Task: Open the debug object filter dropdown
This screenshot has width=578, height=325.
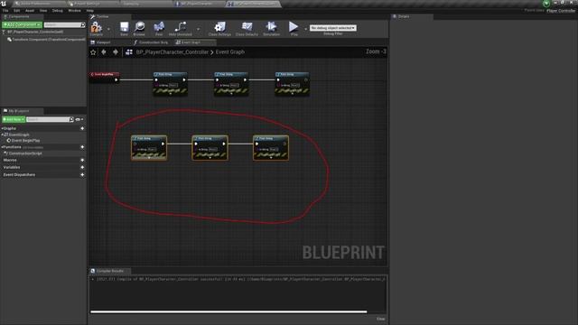Action: click(333, 28)
